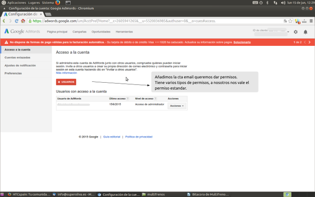Viewport: 315px width, 197px height.
Task: Click the translate icon in address bar
Action: point(285,21)
